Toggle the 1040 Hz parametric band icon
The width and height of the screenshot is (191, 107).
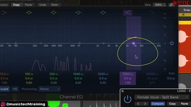click(78, 12)
